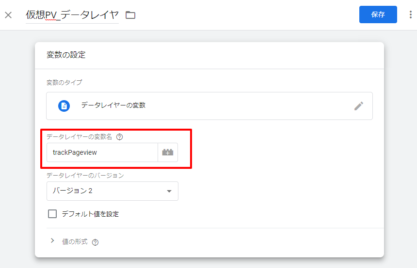417x268 pixels.
Task: Click the trackPageview variable name field
Action: (102, 152)
